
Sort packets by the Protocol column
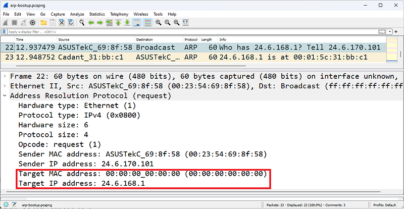191,39
